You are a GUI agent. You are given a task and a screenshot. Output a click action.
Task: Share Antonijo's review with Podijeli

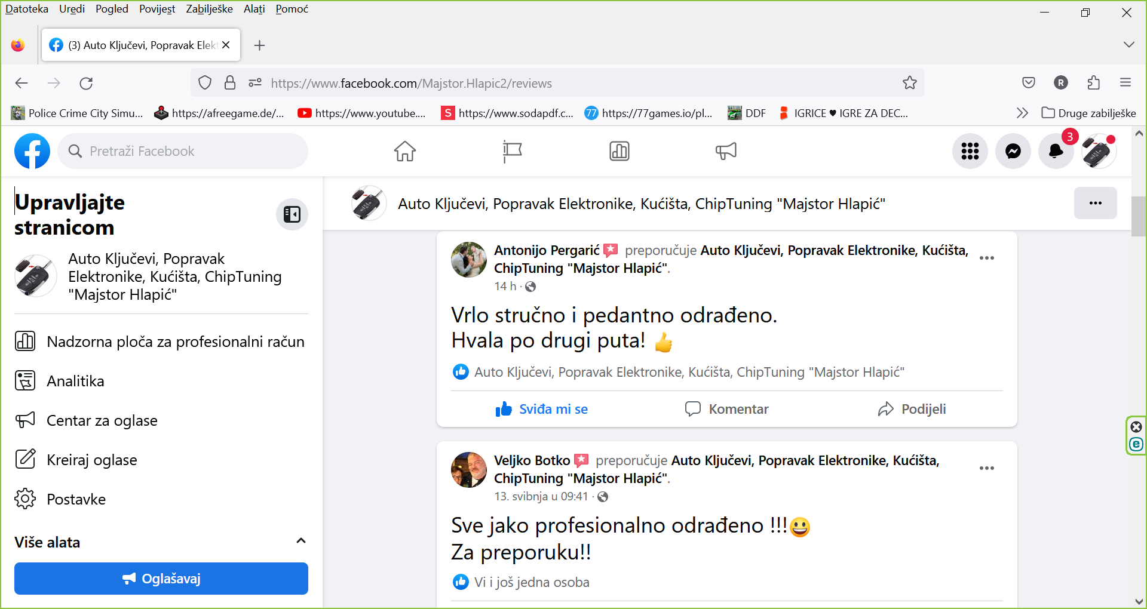(x=912, y=409)
